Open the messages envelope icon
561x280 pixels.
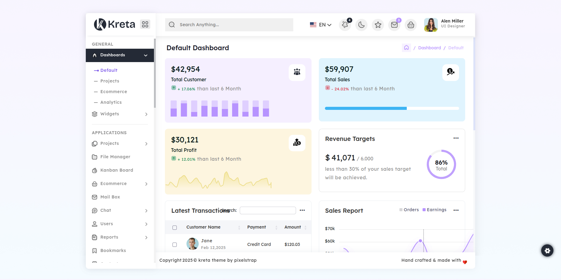[394, 25]
